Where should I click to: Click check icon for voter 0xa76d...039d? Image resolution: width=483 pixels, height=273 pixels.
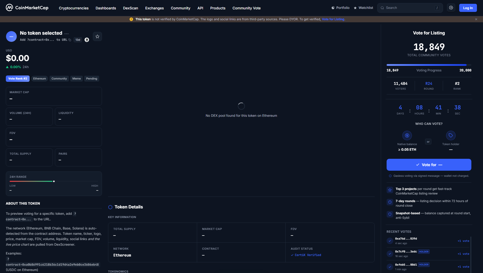pyautogui.click(x=390, y=241)
